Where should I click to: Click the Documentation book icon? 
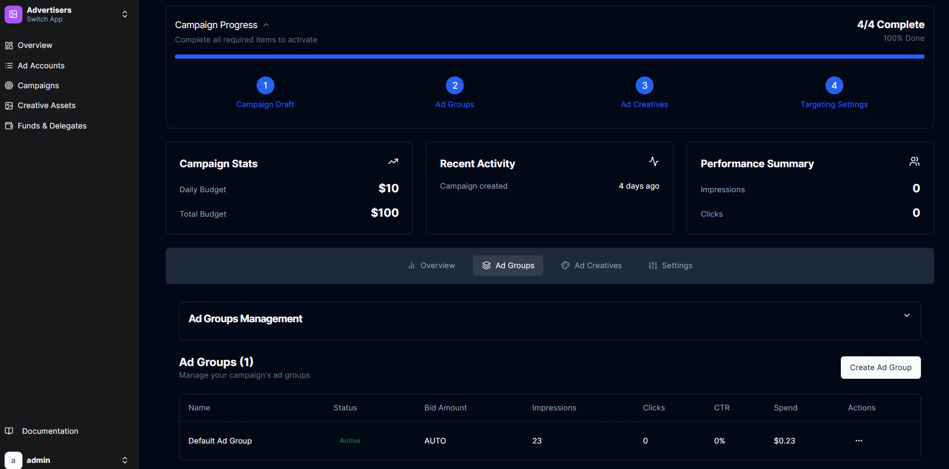click(9, 431)
